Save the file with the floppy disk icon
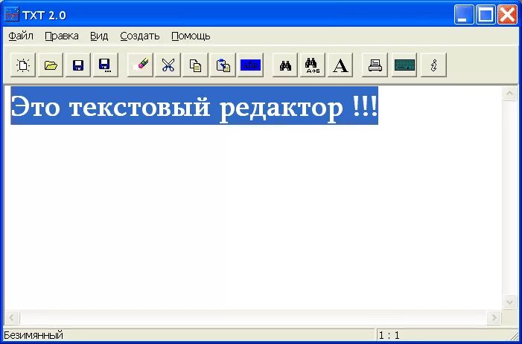Screen dimensions: 522x344 [78, 65]
